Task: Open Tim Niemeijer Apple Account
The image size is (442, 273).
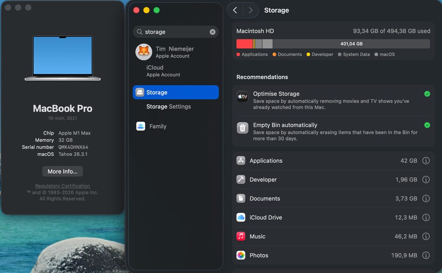Action: 174,52
